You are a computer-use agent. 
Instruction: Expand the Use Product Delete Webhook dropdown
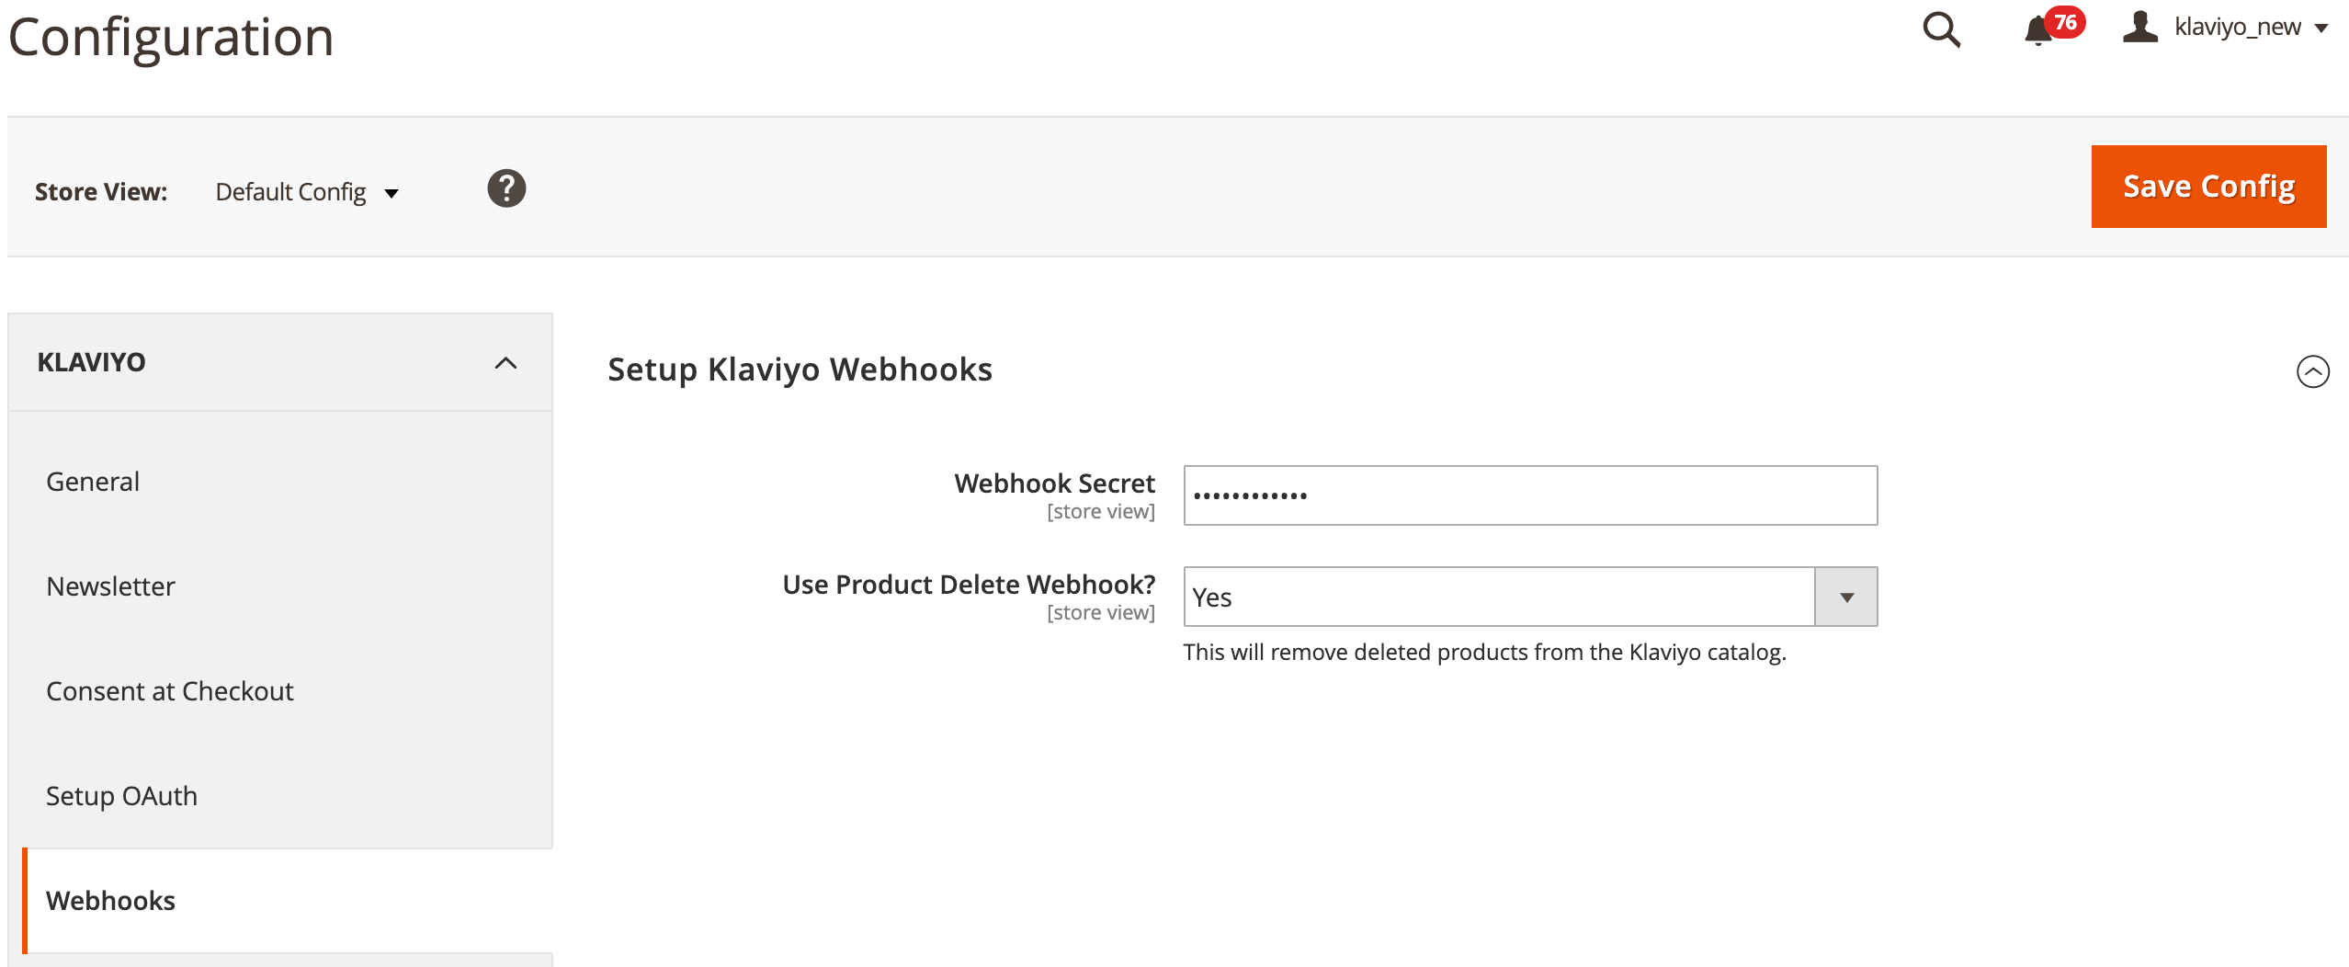pos(1846,597)
